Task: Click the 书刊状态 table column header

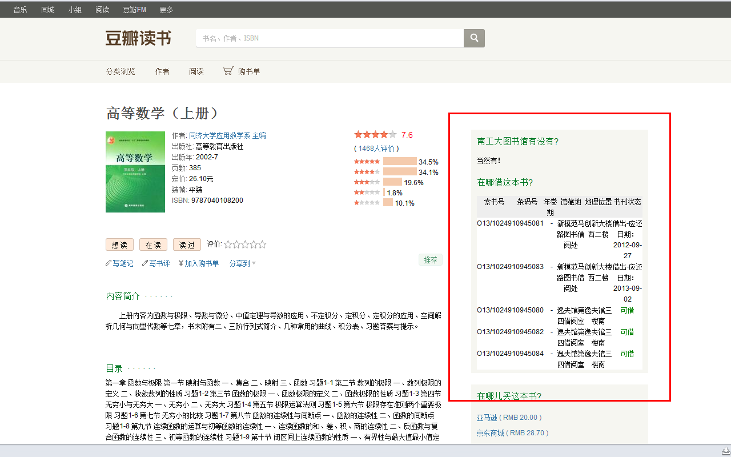Action: 628,202
